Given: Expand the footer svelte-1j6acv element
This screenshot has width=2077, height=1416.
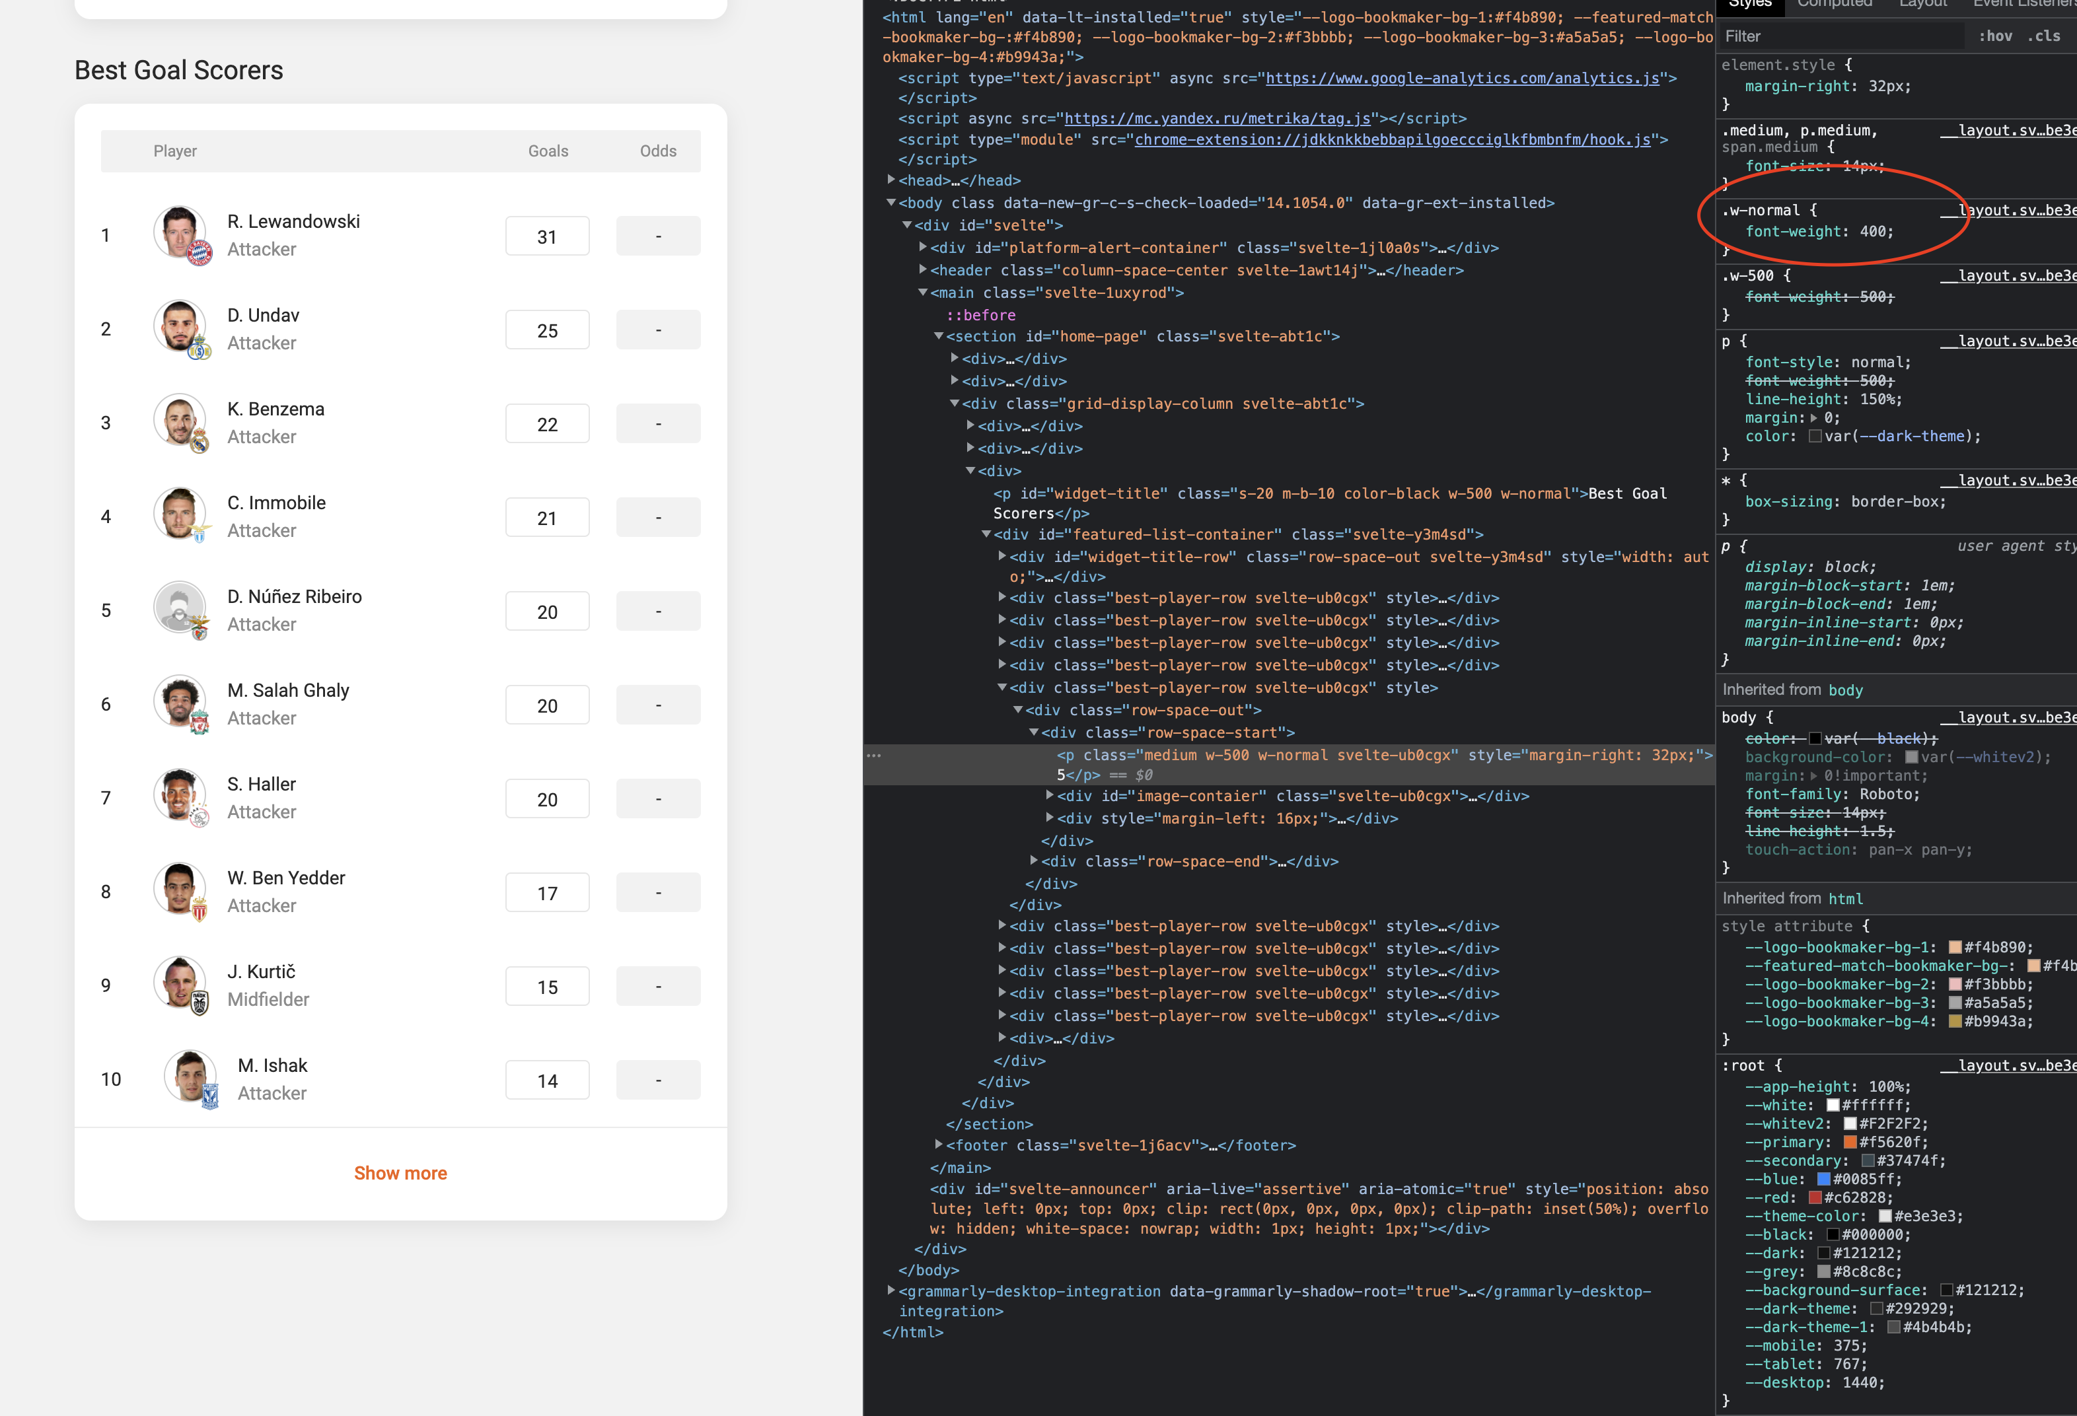Looking at the screenshot, I should point(938,1145).
